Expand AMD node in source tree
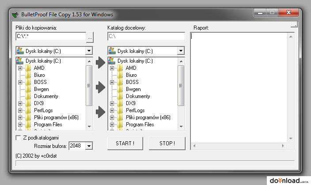Image resolution: width=311 pixels, height=185 pixels. coord(20,68)
